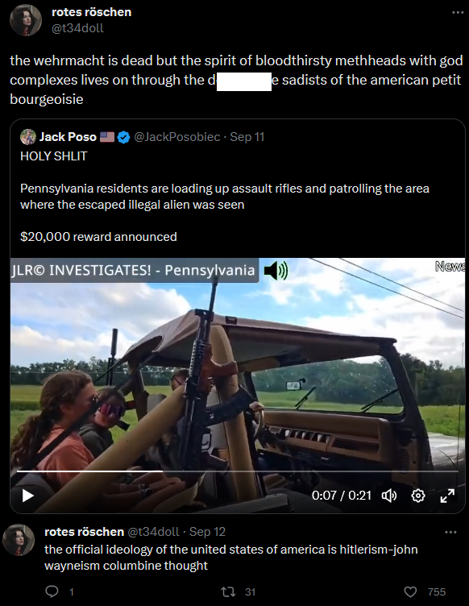This screenshot has width=469, height=606.
Task: Play the embedded video
Action: pyautogui.click(x=28, y=496)
